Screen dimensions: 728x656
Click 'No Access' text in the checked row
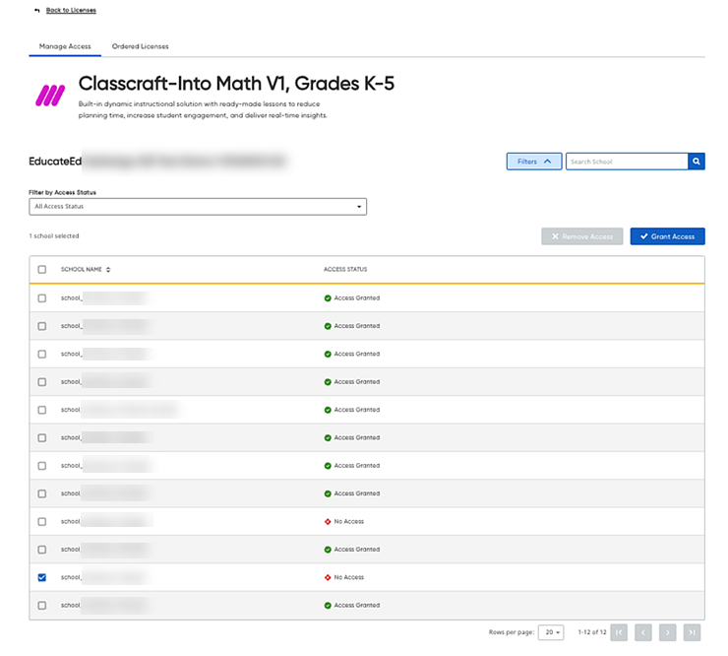tap(349, 577)
